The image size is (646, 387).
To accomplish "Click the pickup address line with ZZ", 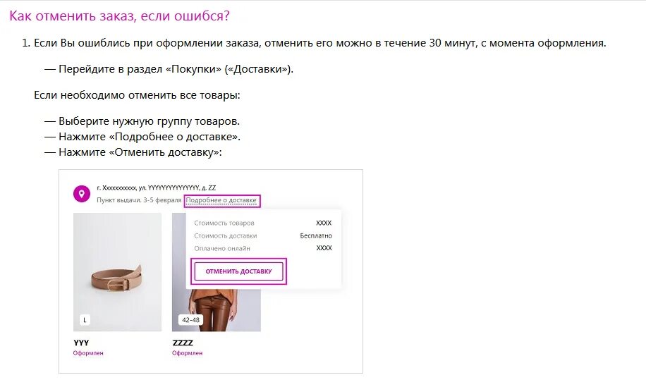I will (x=157, y=188).
